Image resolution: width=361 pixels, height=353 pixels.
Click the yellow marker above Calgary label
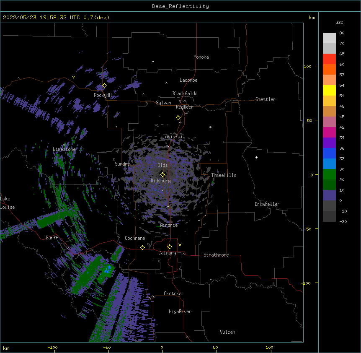tap(170, 247)
